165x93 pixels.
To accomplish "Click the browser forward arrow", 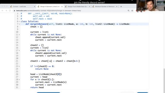I will point(6,11).
